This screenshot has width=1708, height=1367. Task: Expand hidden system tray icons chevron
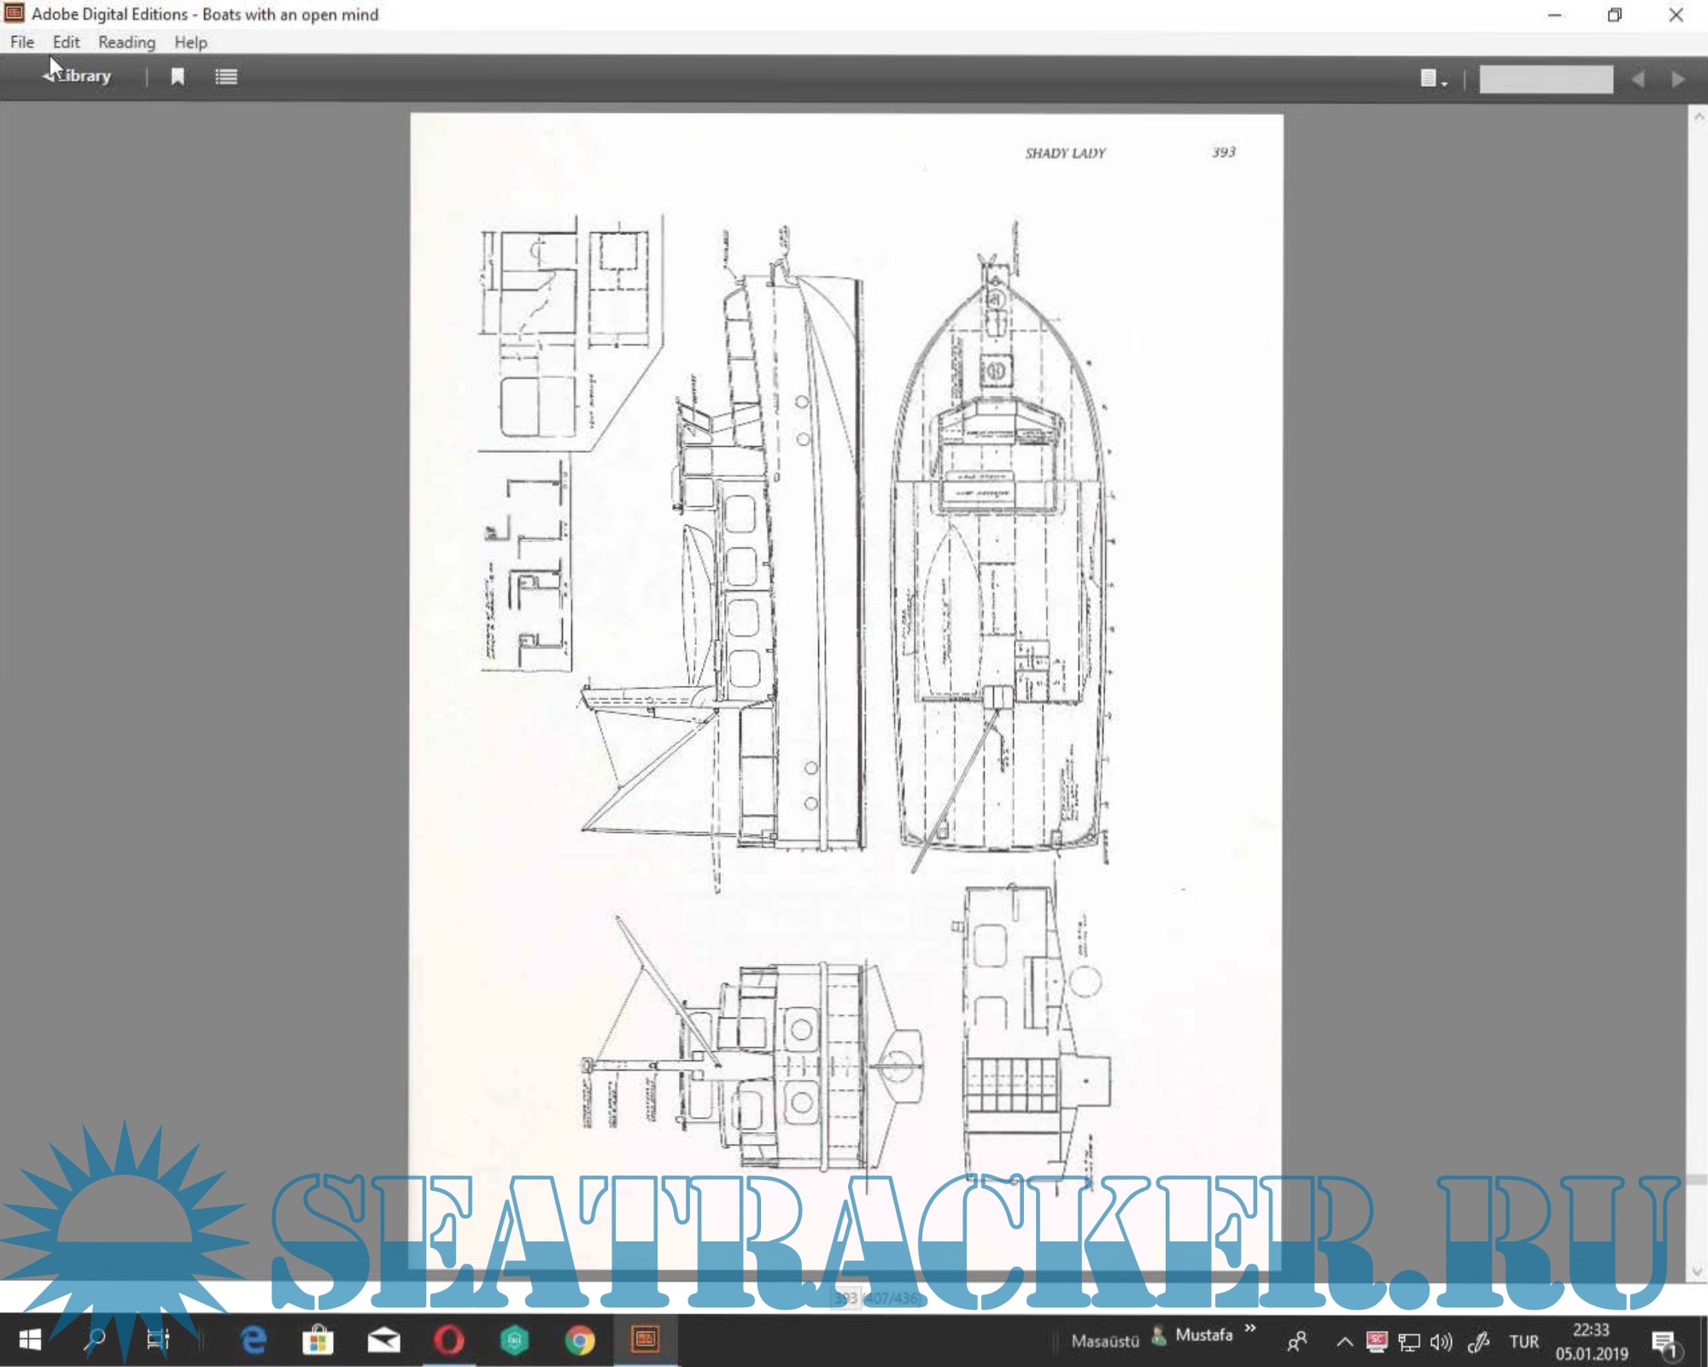pos(1344,1341)
